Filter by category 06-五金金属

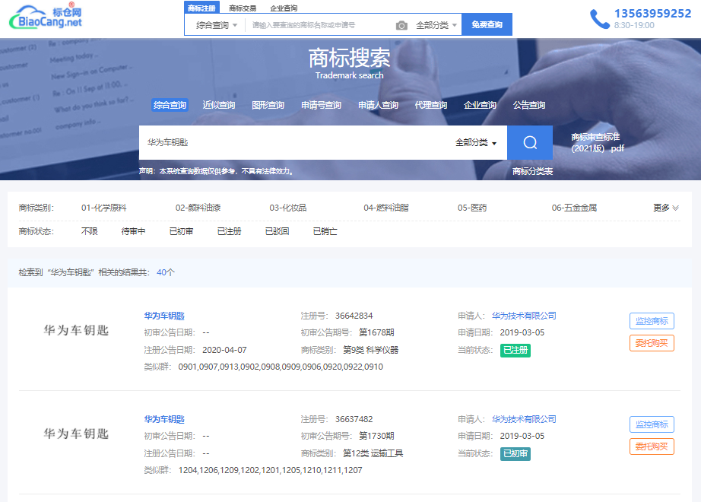pyautogui.click(x=574, y=208)
